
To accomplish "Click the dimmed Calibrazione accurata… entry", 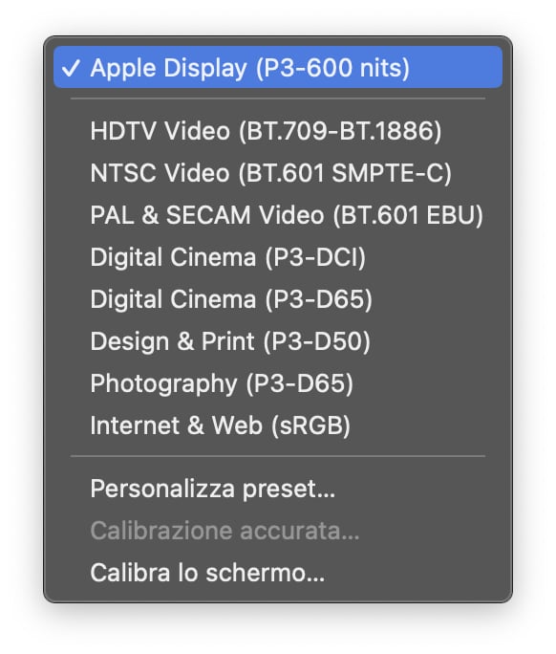I will [278, 531].
